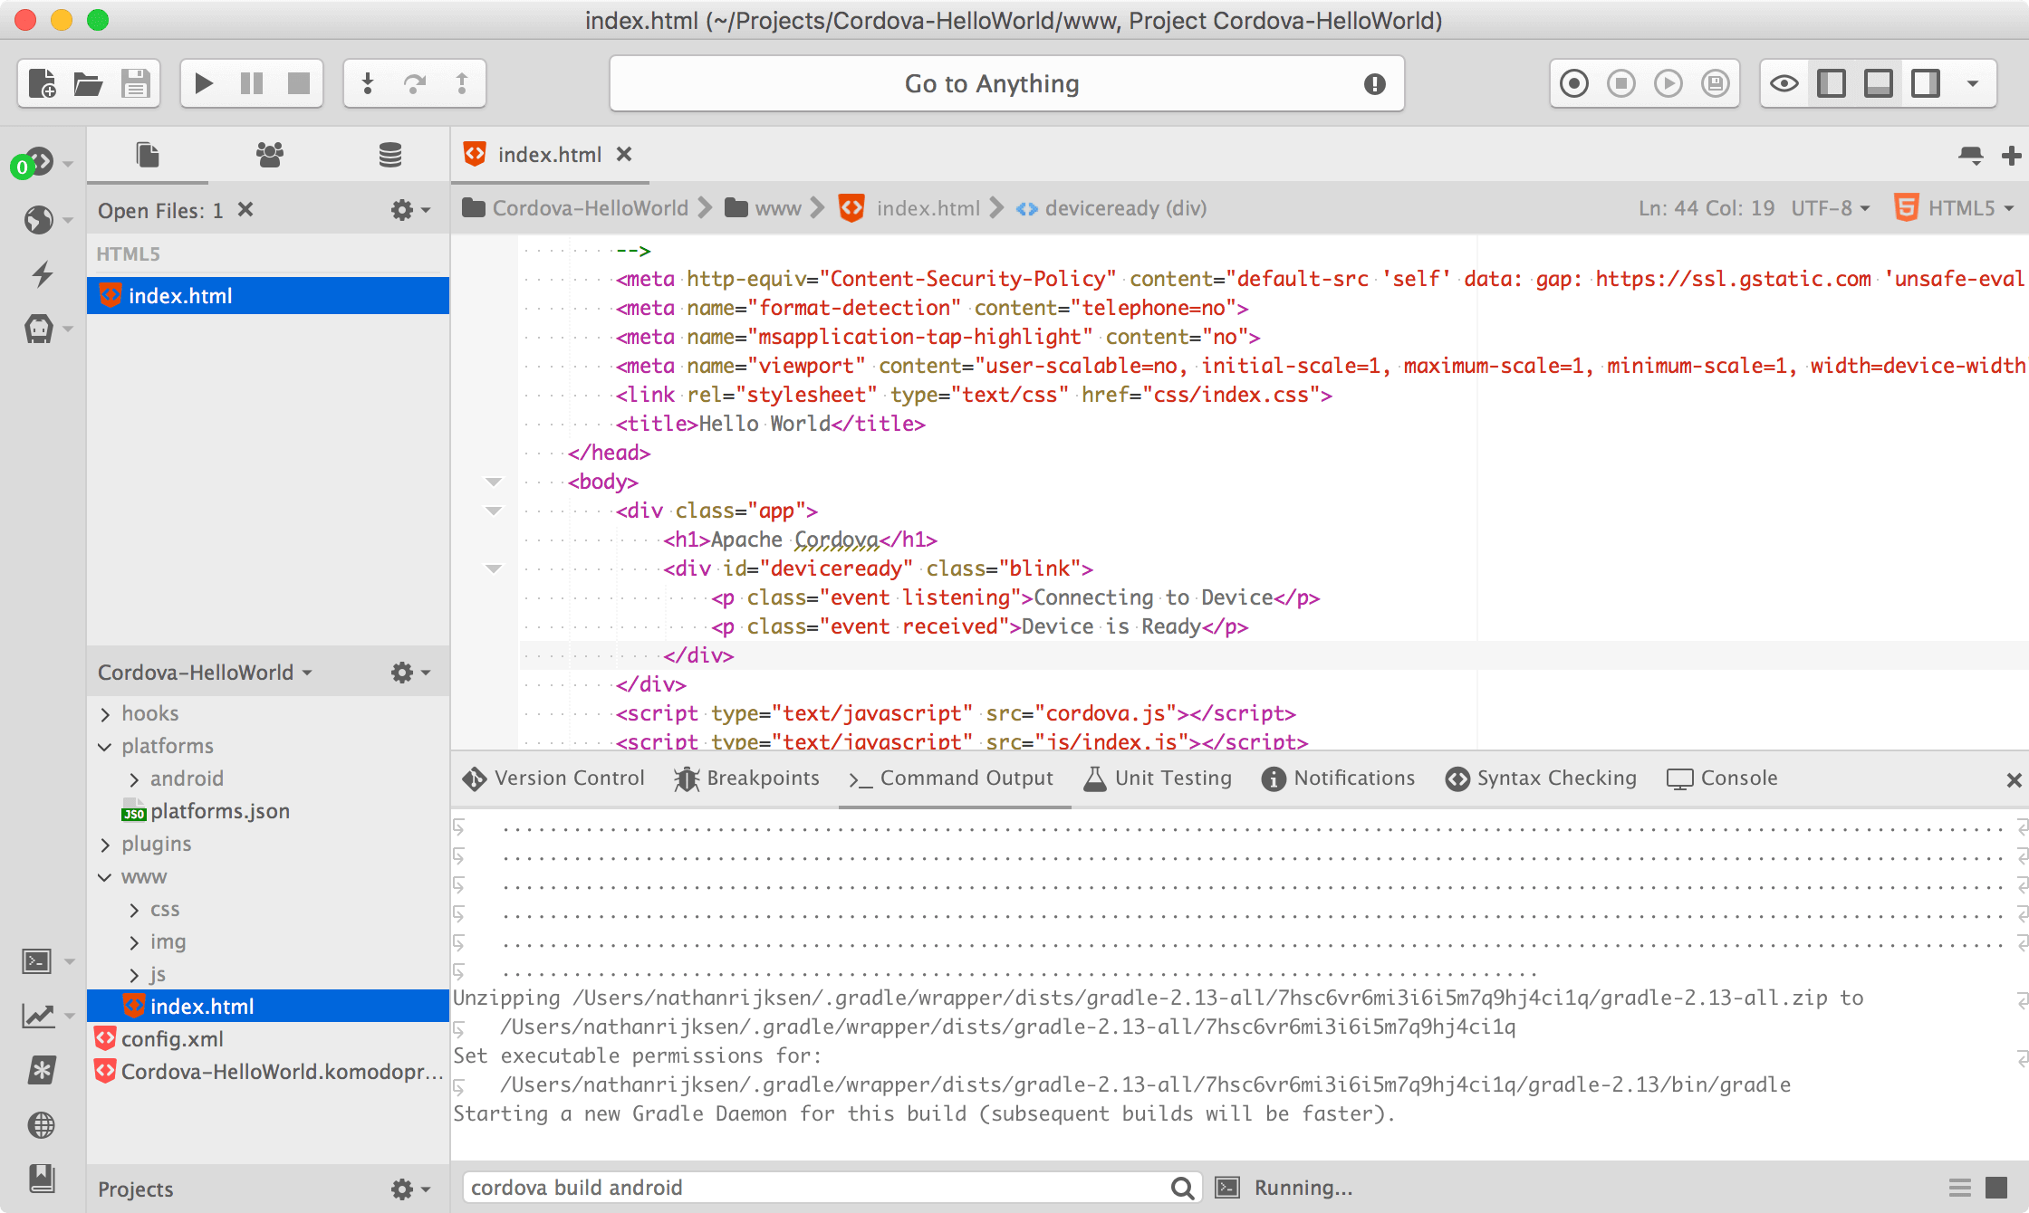
Task: Open the HTML5 language dropdown
Action: [x=1953, y=208]
